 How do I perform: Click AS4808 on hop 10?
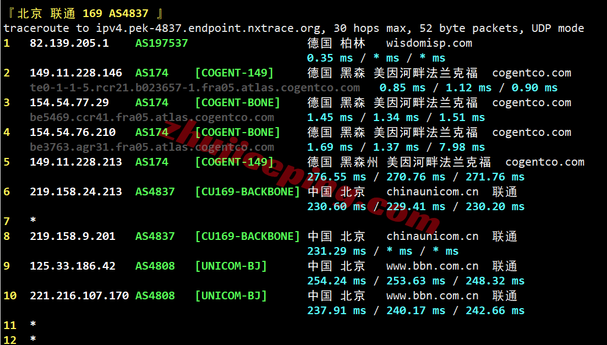[155, 296]
